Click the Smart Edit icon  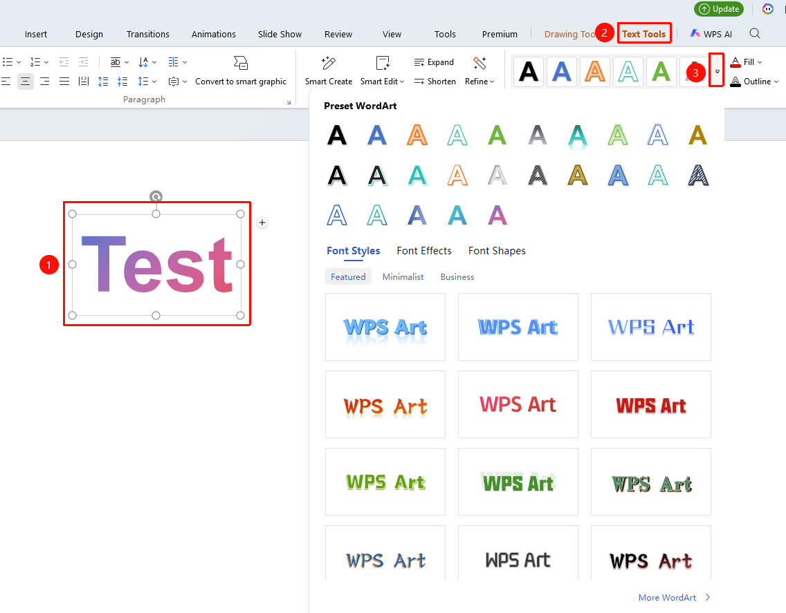pyautogui.click(x=383, y=63)
